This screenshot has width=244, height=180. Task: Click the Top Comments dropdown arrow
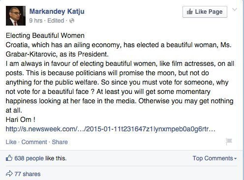(x=235, y=158)
